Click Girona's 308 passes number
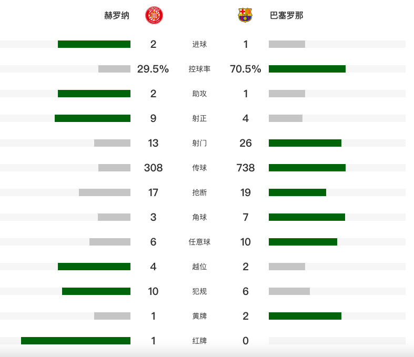 (x=153, y=168)
